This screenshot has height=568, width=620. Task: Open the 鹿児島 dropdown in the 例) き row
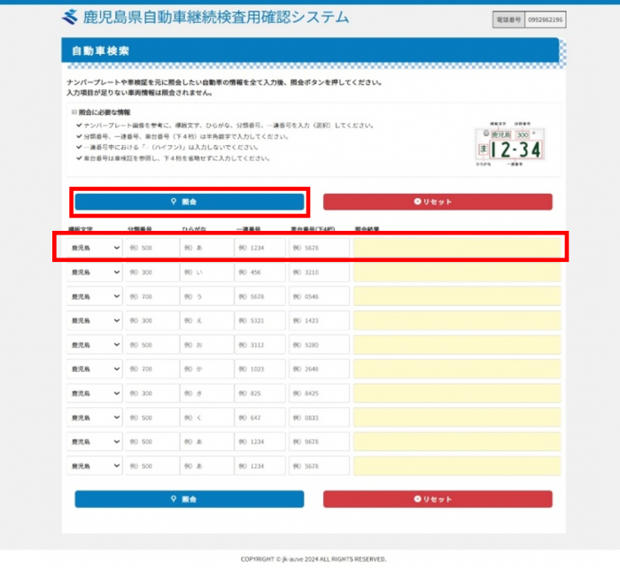[x=94, y=394]
